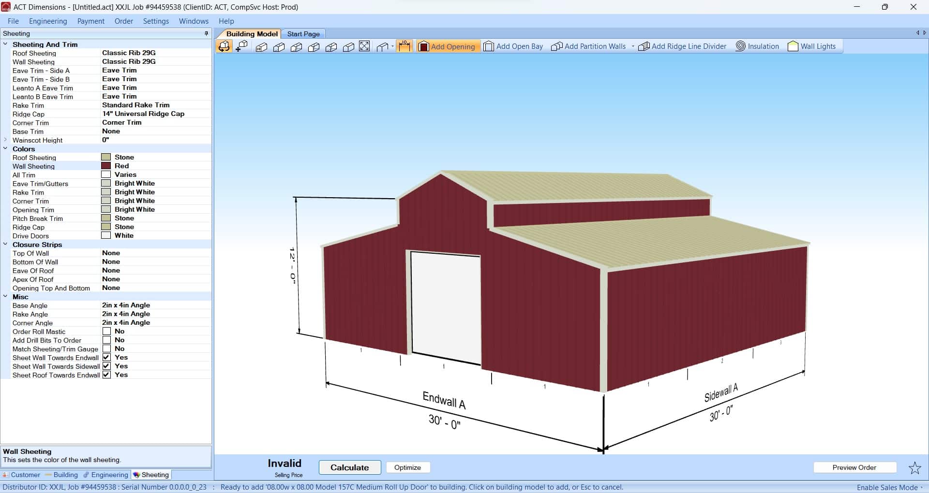
Task: Click the Red wall sheeting color swatch
Action: tap(106, 166)
